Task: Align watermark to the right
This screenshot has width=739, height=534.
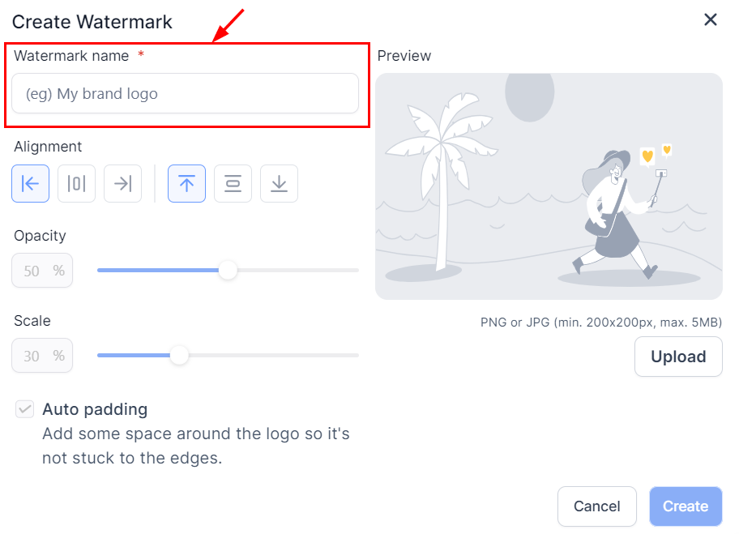Action: pos(122,184)
